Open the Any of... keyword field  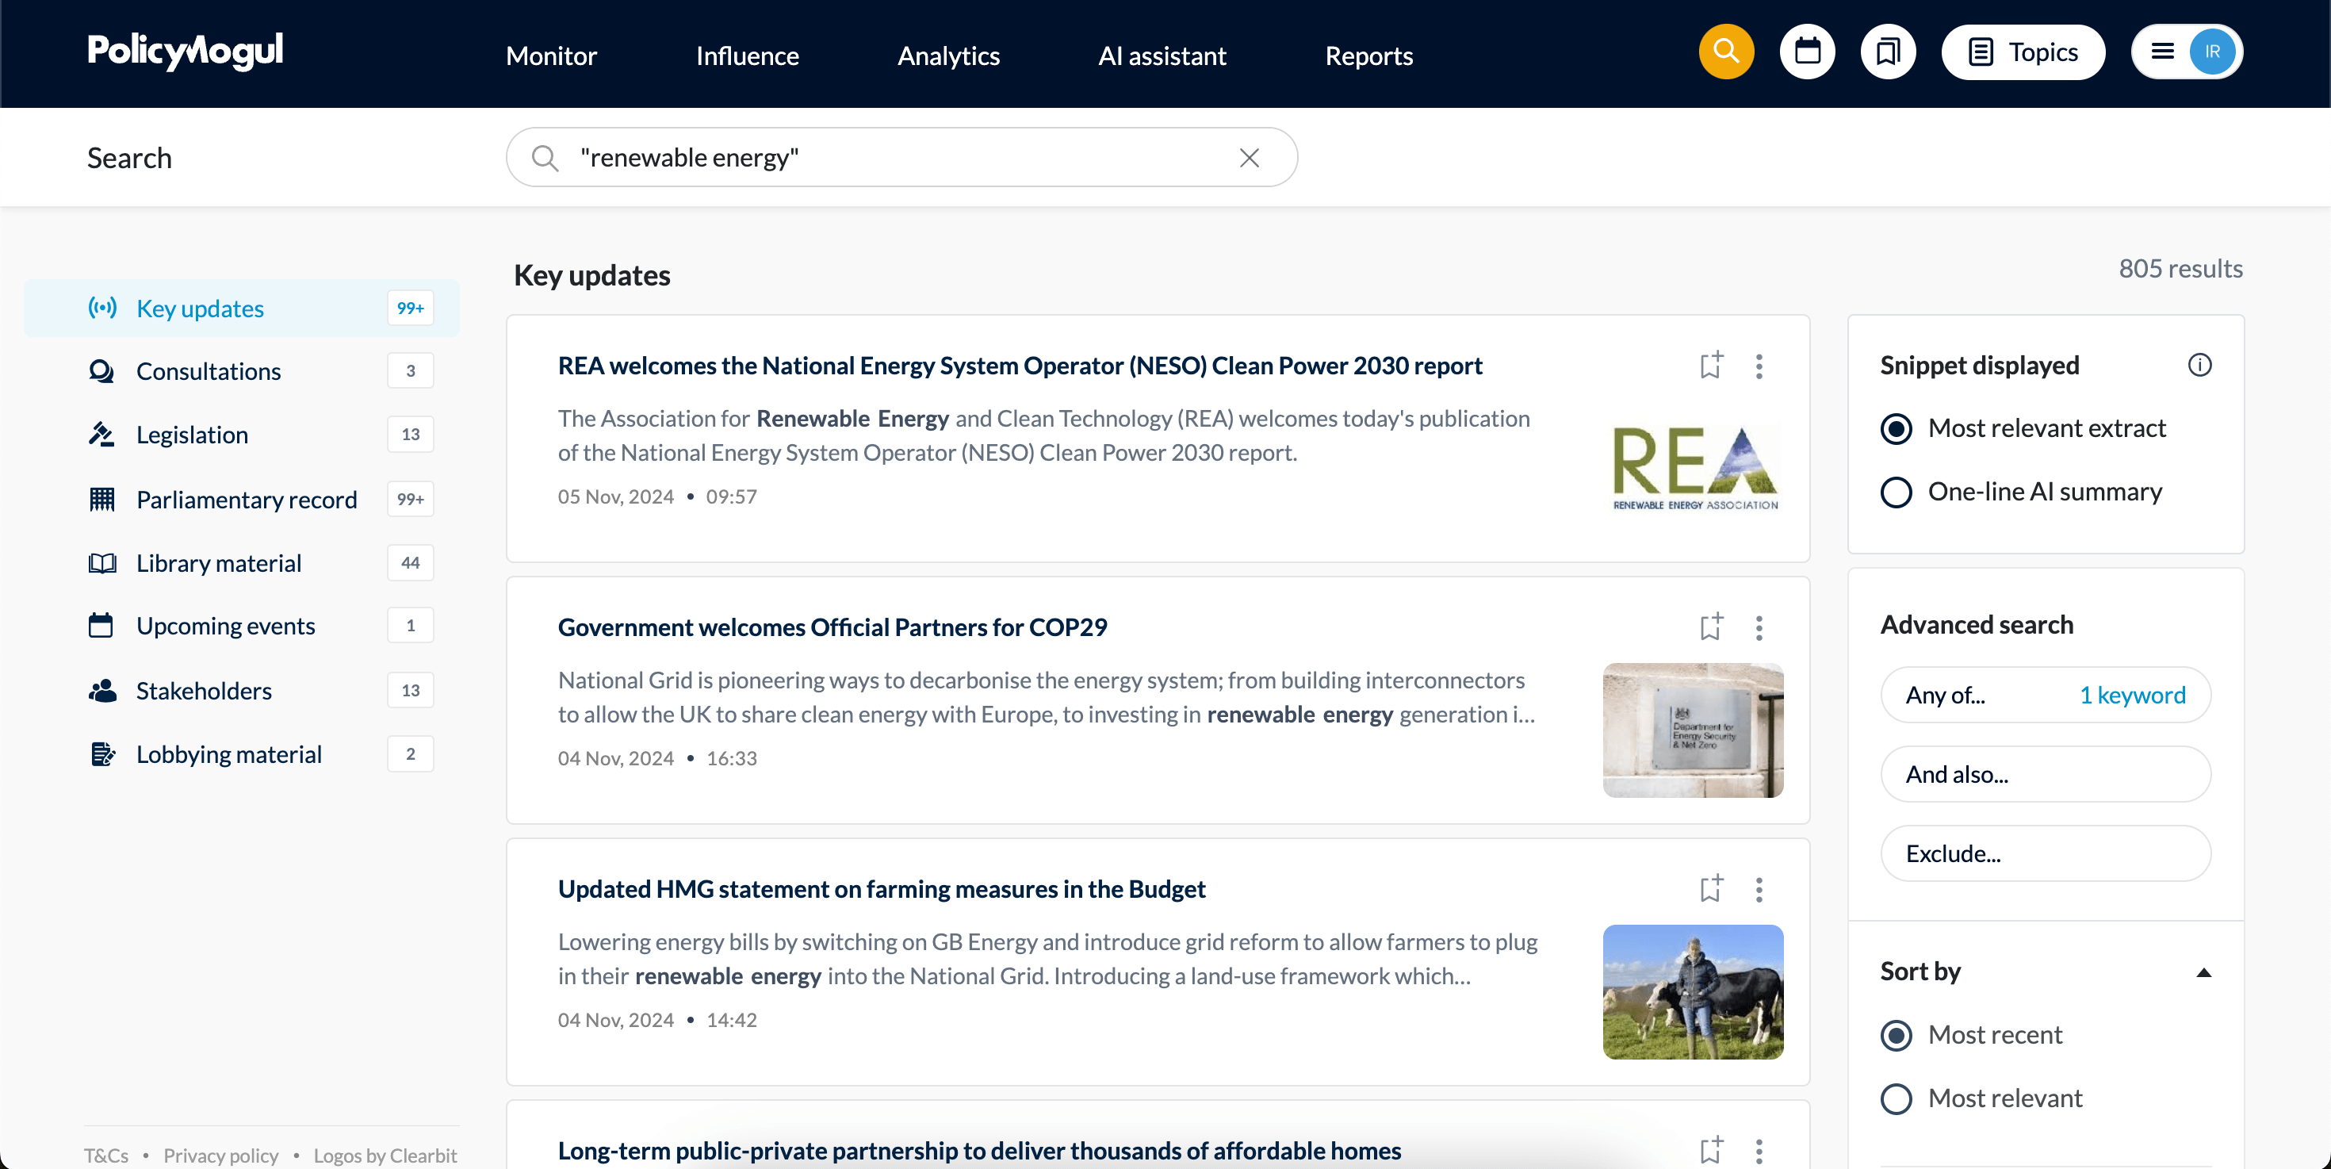tap(2044, 695)
